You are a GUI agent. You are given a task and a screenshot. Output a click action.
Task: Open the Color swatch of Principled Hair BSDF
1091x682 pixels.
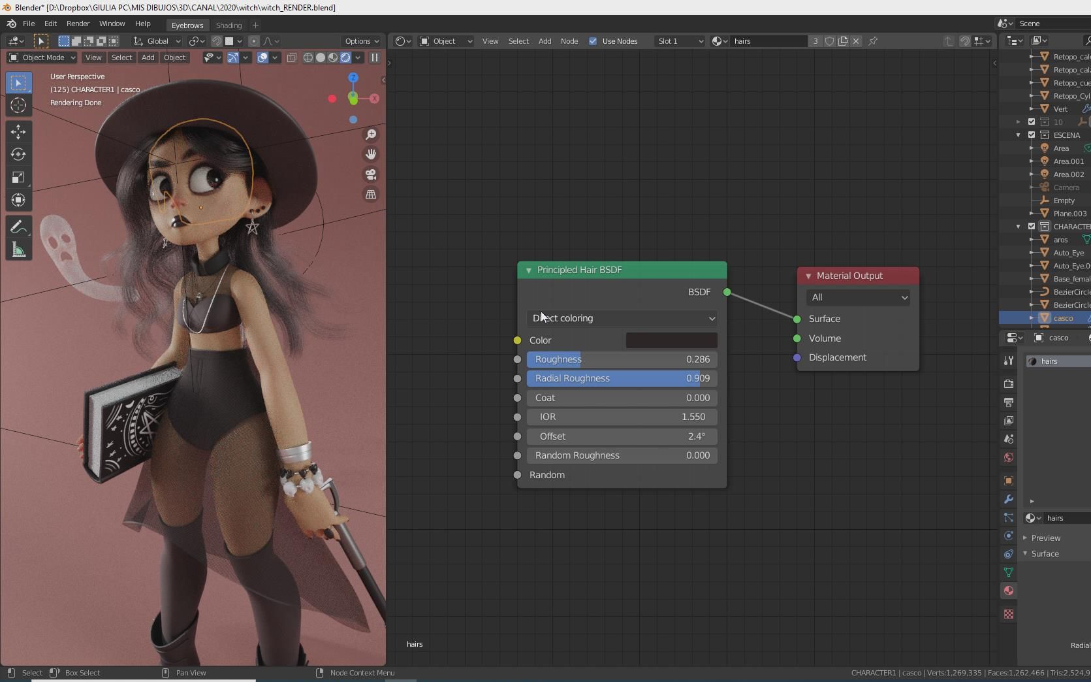671,340
